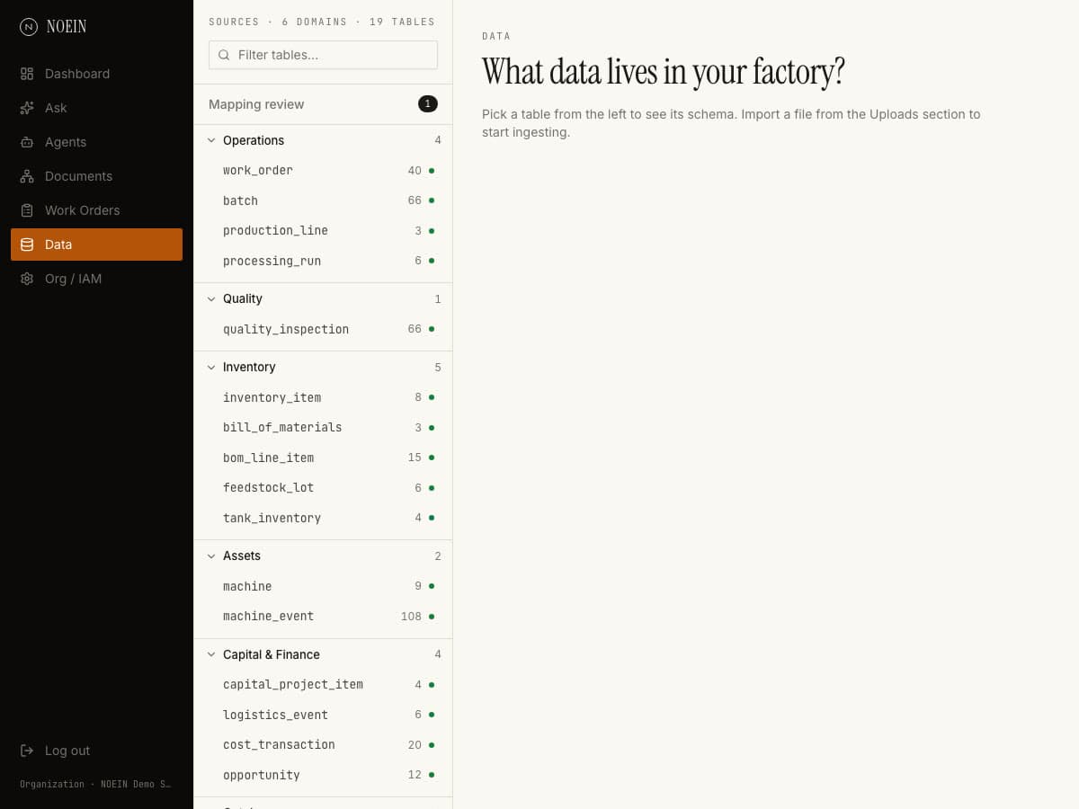Select the Agents robot icon
Screen dimensions: 1079x809
[x=27, y=142]
